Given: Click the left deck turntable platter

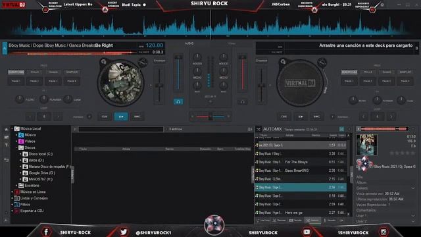Looking at the screenshot, I should [120, 83].
